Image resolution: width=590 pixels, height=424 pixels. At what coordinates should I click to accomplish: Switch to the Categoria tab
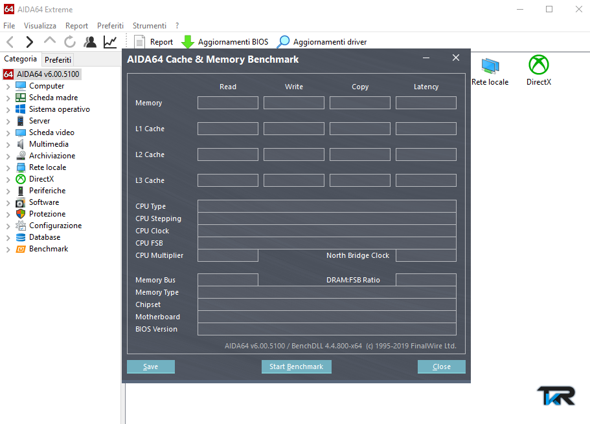pos(20,59)
